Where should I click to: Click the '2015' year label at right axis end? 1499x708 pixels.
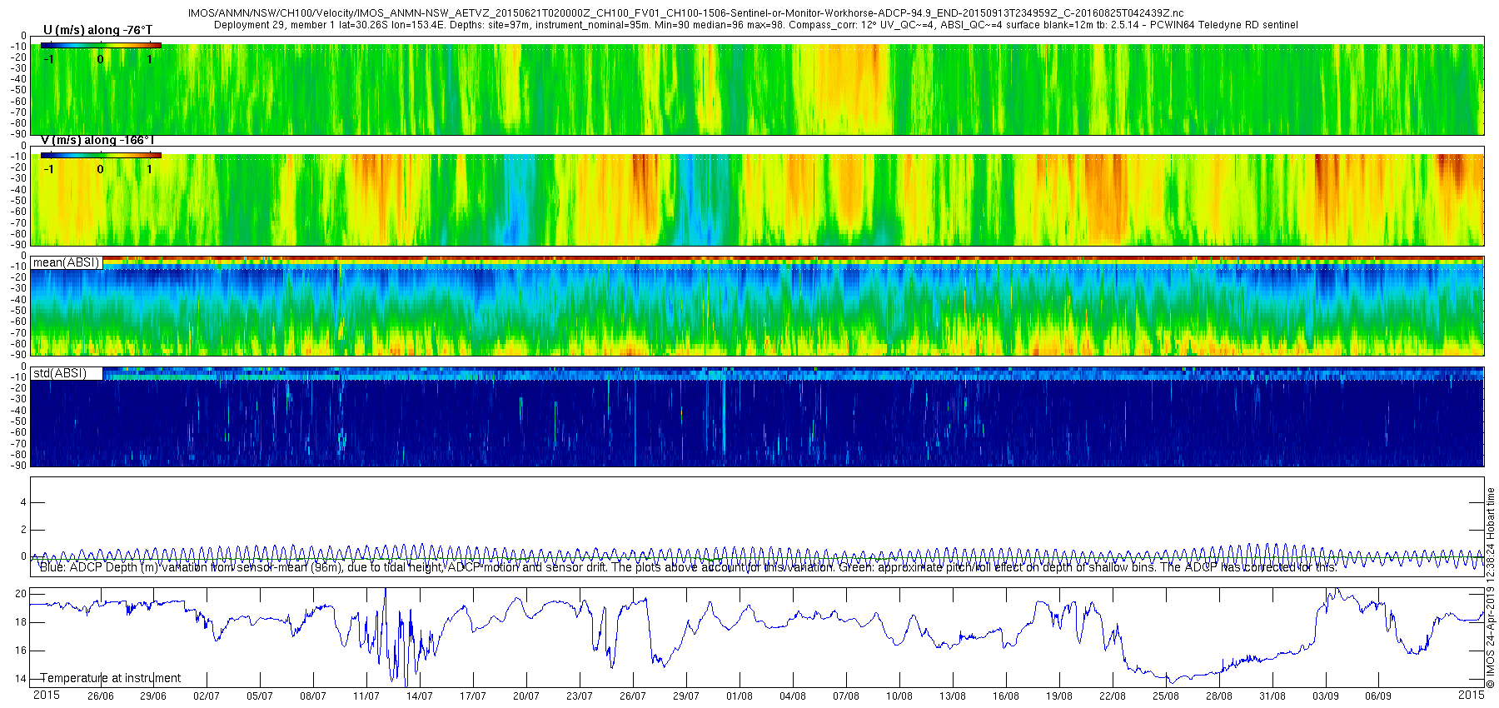coord(1471,695)
